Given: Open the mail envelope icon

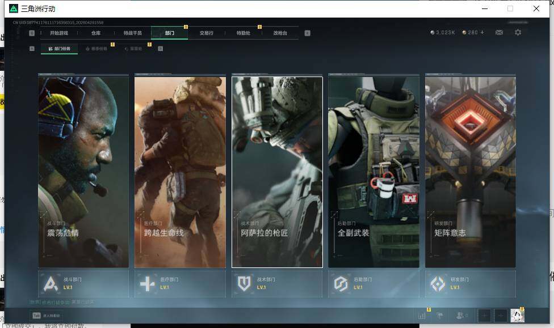Looking at the screenshot, I should click(500, 32).
